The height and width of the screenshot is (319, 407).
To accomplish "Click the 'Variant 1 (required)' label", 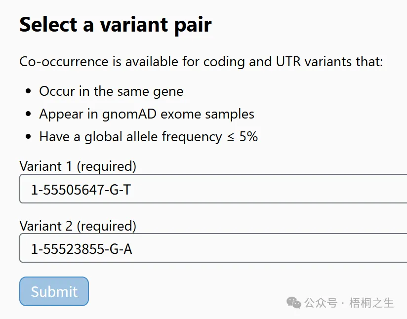I will tap(78, 166).
